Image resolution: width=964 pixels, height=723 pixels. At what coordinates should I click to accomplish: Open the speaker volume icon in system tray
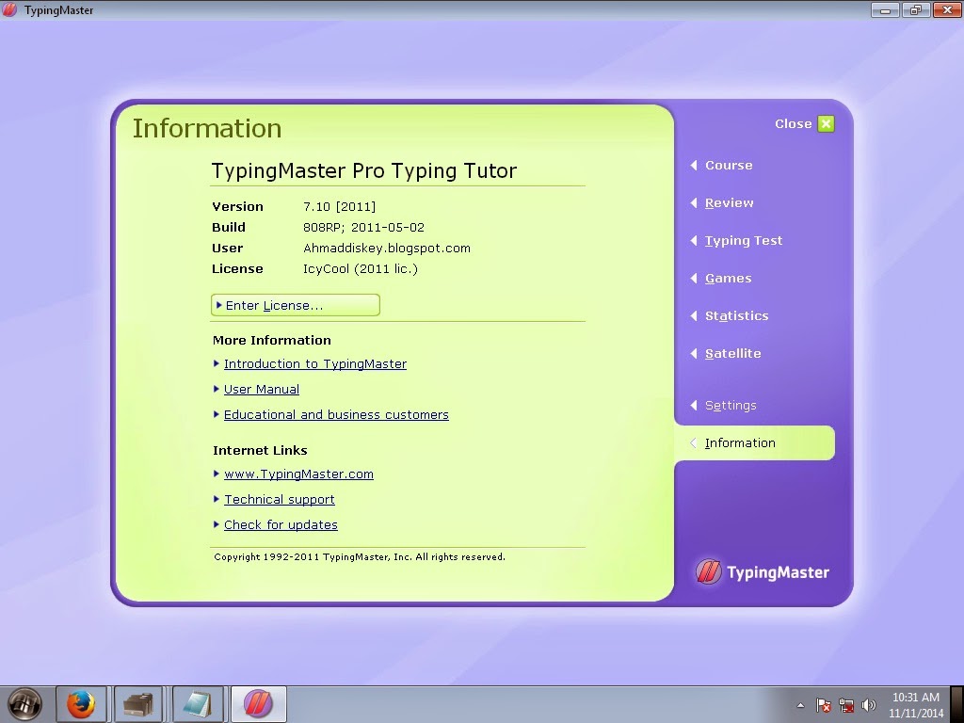[868, 703]
